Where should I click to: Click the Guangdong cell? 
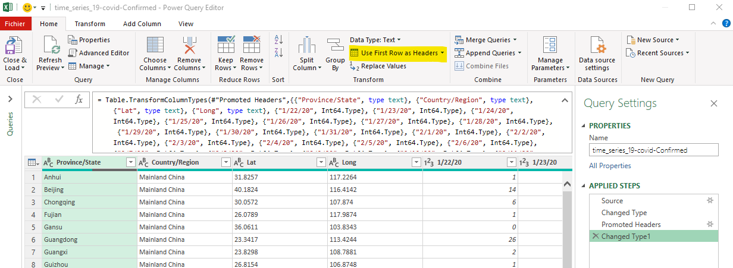click(x=89, y=240)
